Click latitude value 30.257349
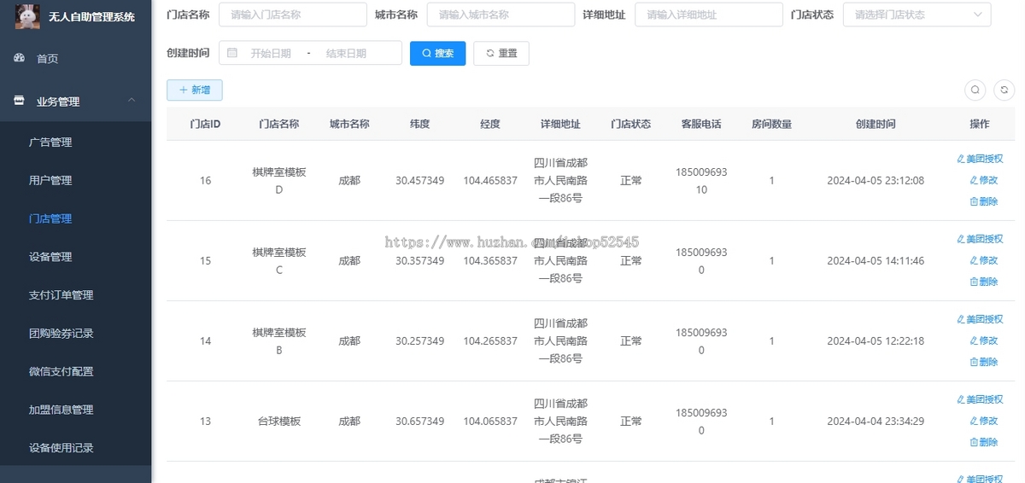This screenshot has width=1025, height=483. coord(419,341)
